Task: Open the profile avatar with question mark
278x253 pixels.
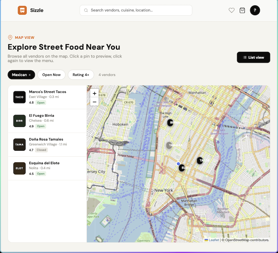Action: tap(255, 10)
